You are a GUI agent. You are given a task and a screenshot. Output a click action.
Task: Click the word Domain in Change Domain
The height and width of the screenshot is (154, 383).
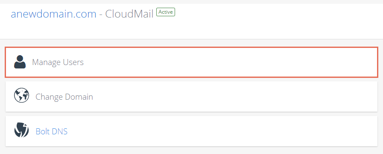point(79,97)
